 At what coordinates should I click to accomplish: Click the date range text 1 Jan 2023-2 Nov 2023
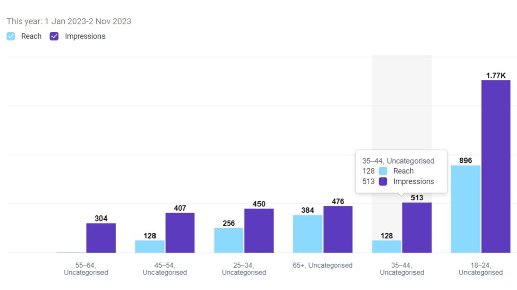tap(88, 21)
